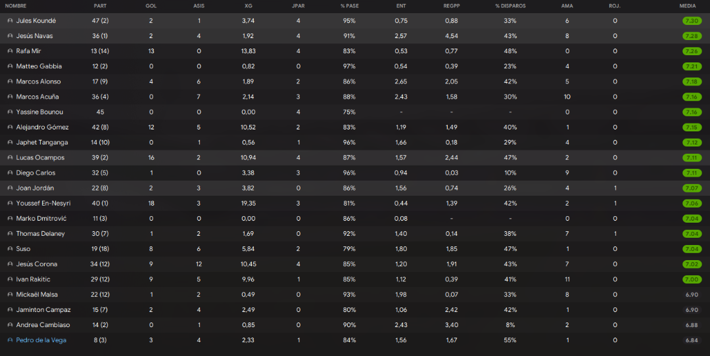
Task: Sort table by GOL column header
Action: (151, 6)
